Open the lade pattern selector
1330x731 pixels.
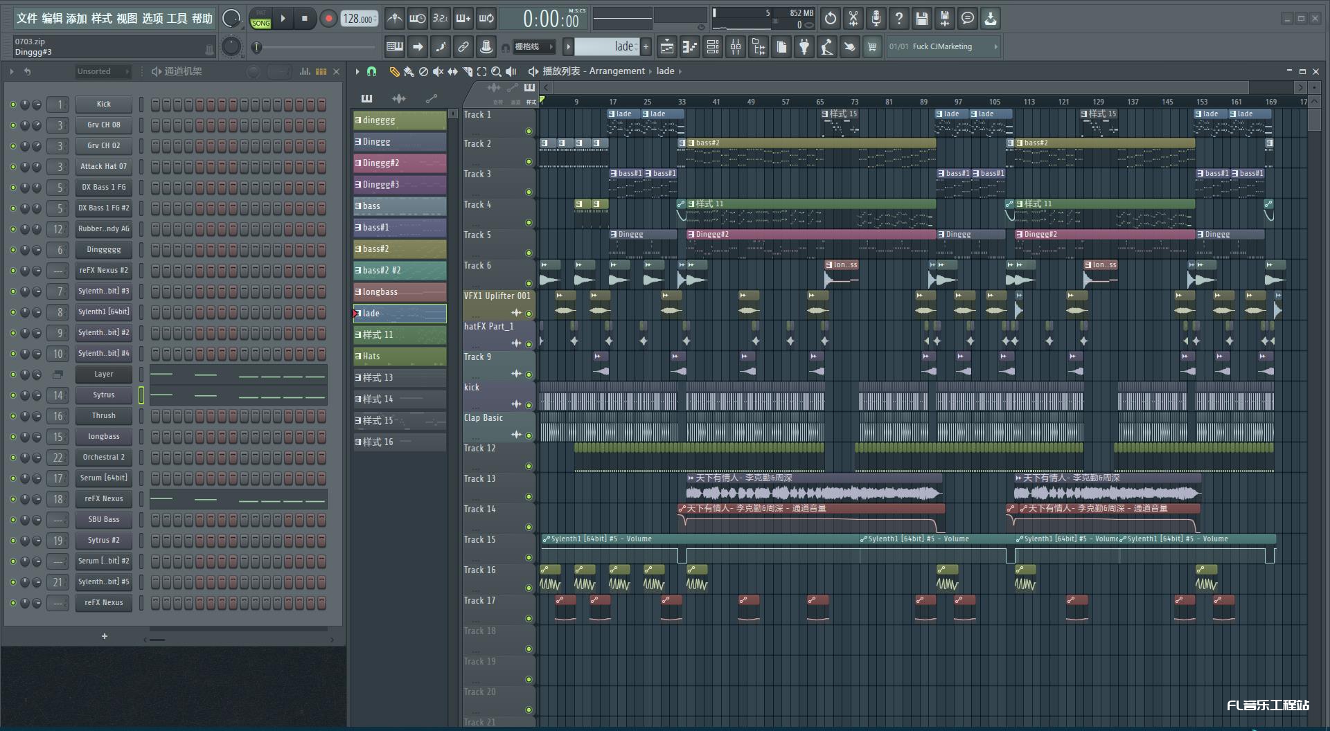(607, 46)
